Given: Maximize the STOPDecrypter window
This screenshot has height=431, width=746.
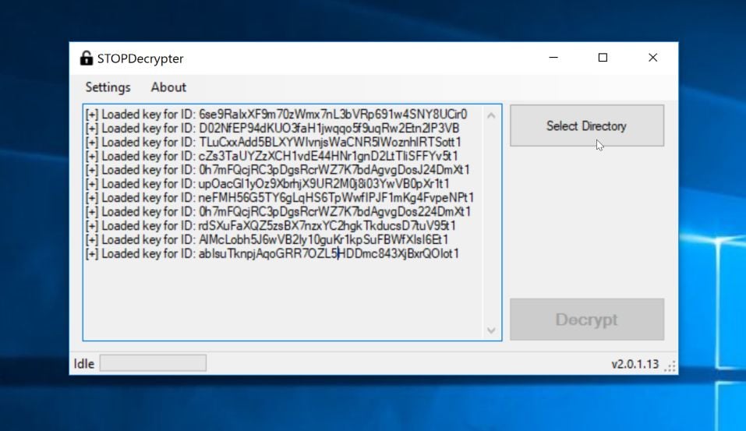Looking at the screenshot, I should (603, 58).
